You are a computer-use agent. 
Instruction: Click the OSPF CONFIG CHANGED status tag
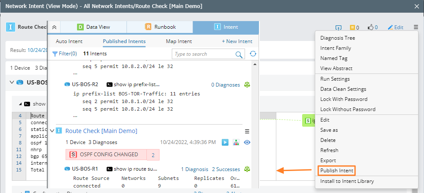tap(106, 155)
